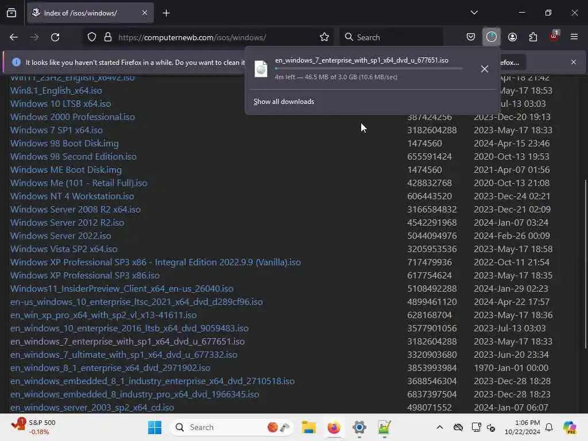Click Show all downloads
This screenshot has width=588, height=441.
tap(284, 102)
